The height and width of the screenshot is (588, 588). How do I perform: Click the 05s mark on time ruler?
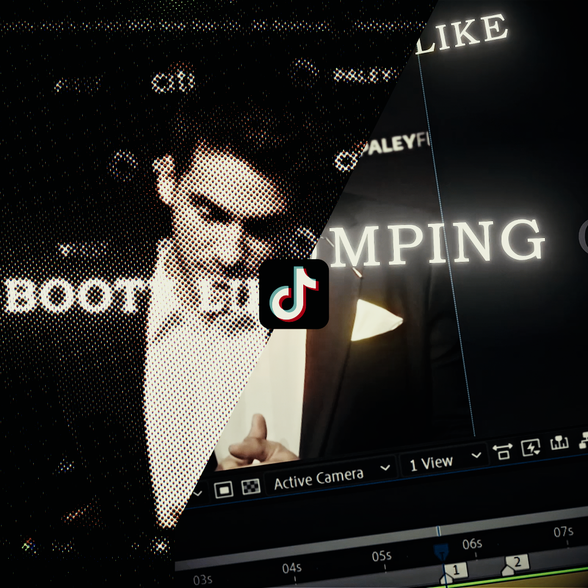pos(382,556)
